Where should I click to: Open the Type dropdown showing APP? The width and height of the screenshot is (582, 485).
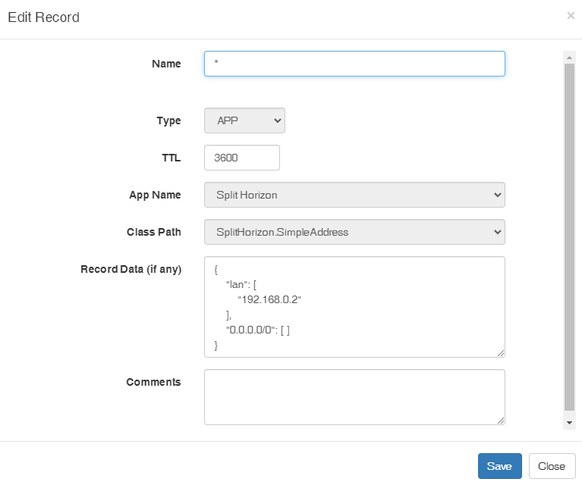click(x=244, y=120)
